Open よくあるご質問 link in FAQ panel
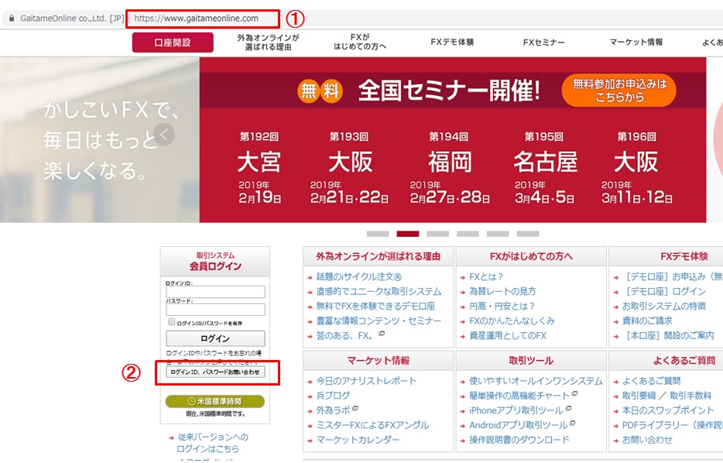Viewport: 723px width, 463px height. click(x=652, y=381)
